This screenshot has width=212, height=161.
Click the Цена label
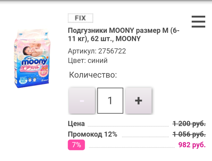tap(76, 124)
